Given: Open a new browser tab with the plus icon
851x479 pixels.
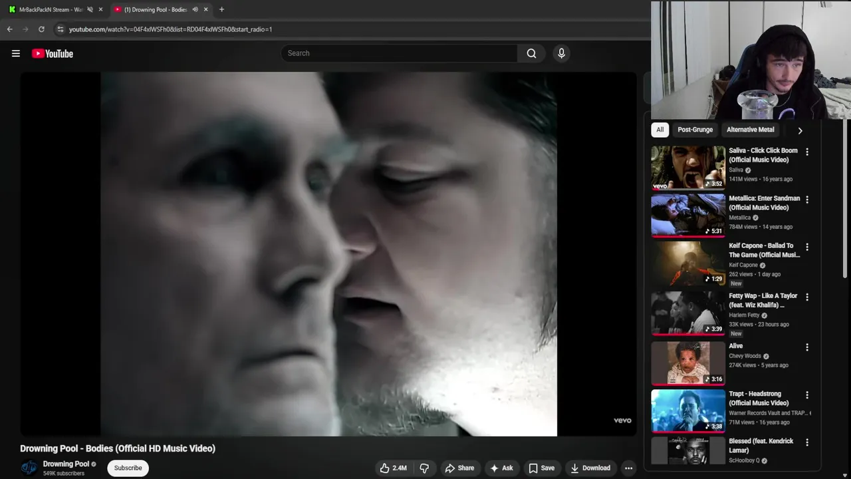Looking at the screenshot, I should coord(221,9).
